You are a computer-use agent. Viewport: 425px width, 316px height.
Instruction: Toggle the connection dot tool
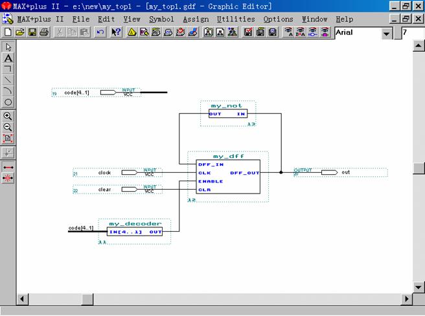pyautogui.click(x=8, y=153)
